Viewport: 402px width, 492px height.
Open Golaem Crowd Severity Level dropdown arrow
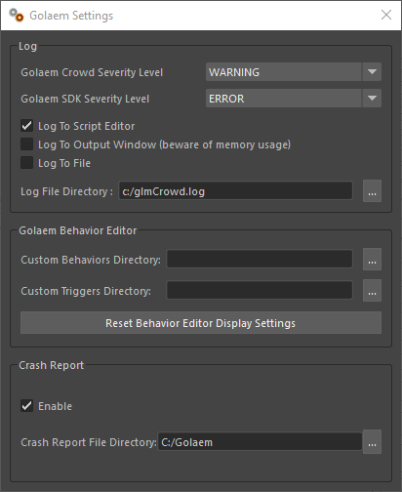[x=372, y=72]
